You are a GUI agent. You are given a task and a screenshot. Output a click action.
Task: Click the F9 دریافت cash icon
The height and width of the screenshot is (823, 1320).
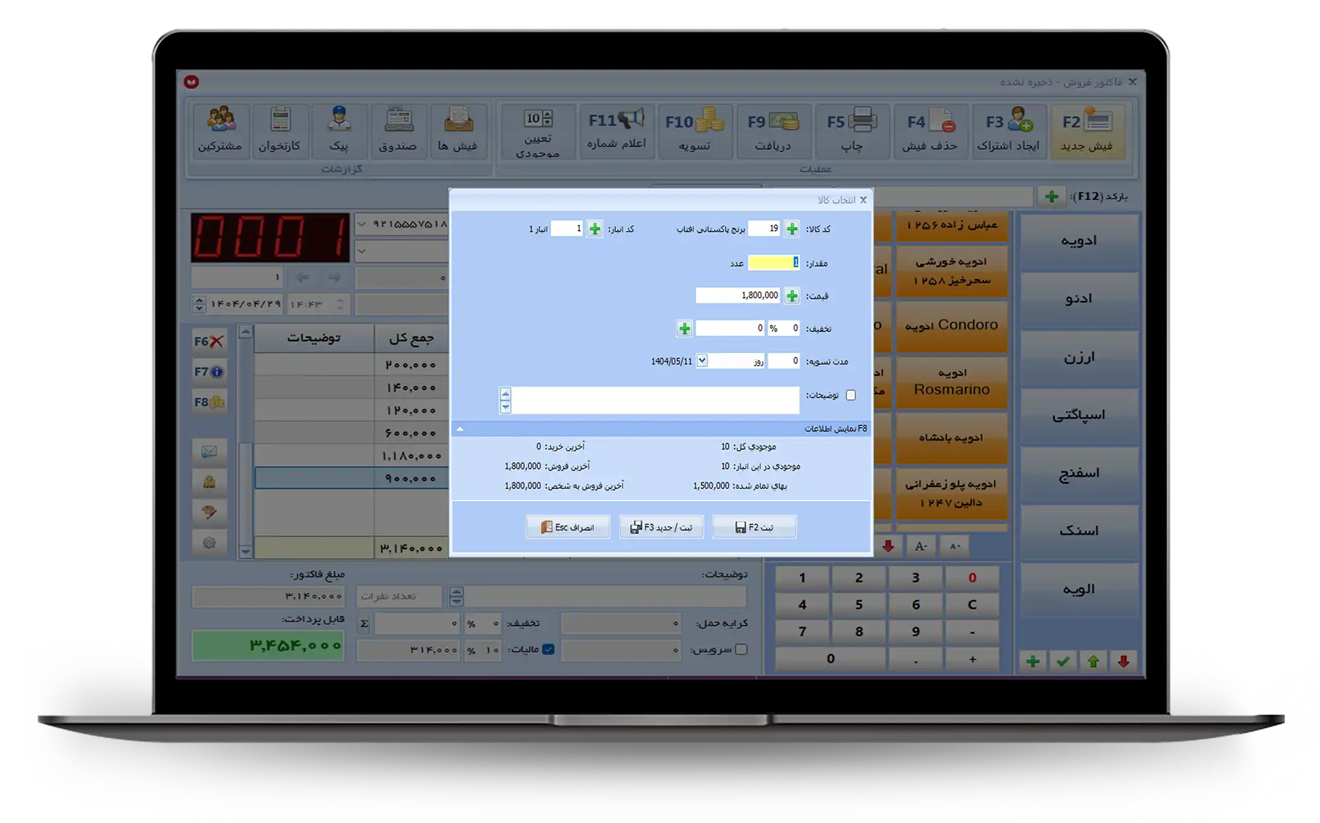pyautogui.click(x=773, y=131)
